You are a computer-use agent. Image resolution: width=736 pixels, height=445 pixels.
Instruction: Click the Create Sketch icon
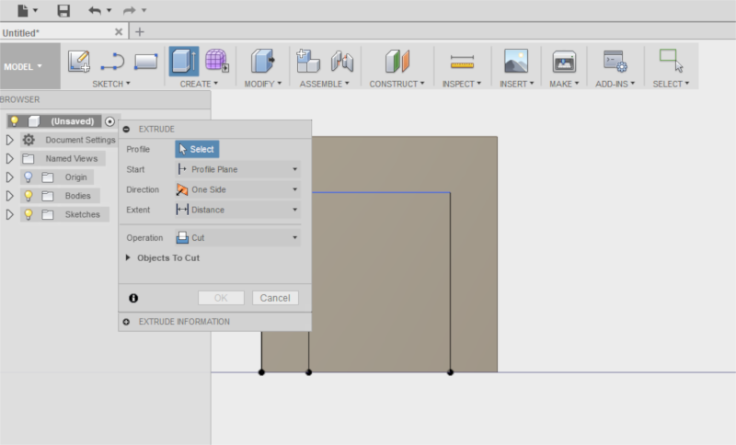click(79, 61)
